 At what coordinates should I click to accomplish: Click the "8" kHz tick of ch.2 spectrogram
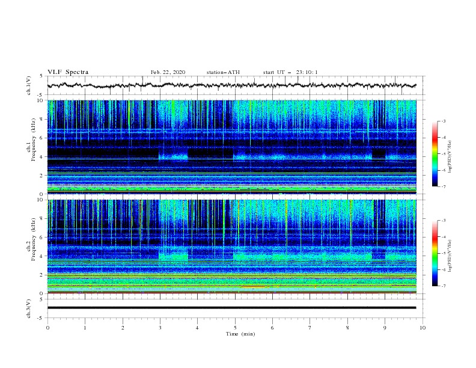43,219
